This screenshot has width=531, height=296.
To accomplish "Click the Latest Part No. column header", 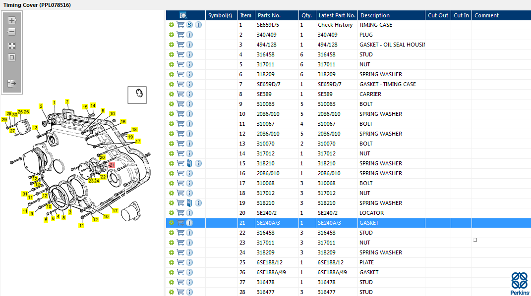I will coord(336,15).
